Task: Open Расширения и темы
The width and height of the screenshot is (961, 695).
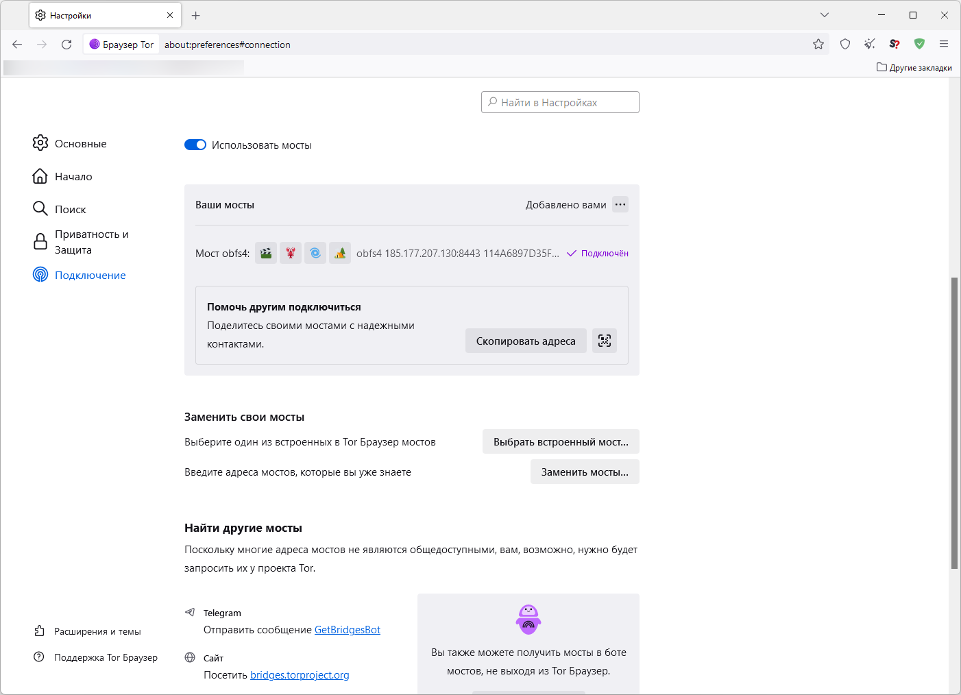Action: point(88,631)
